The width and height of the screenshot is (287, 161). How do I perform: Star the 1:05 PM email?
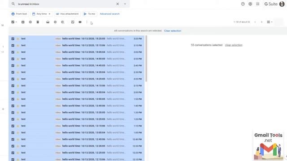coord(18,132)
